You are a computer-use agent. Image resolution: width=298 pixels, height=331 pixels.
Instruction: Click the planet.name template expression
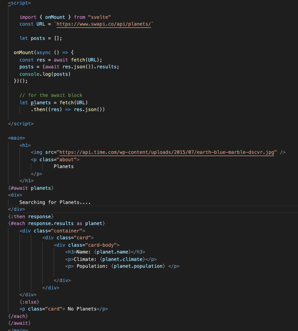(112, 252)
